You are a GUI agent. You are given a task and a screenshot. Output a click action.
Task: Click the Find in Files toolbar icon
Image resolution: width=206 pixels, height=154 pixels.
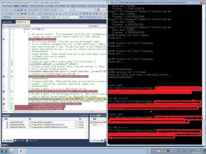coord(98,10)
